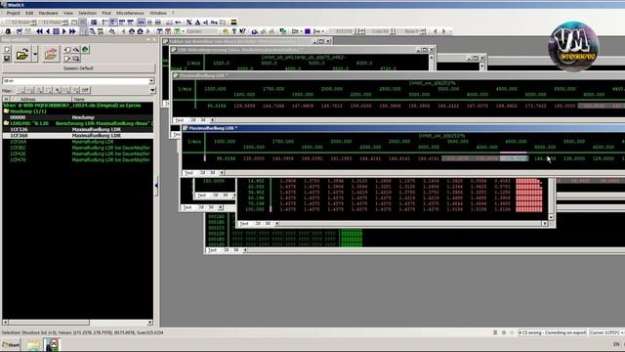
Task: Click the Name column header
Action: pyautogui.click(x=79, y=99)
